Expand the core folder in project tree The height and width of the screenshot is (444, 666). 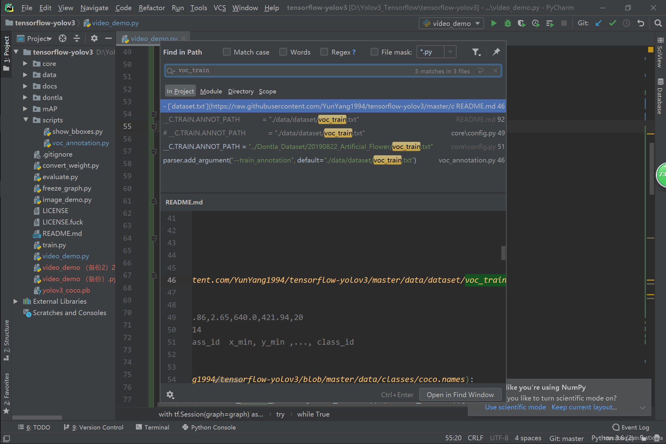(25, 64)
